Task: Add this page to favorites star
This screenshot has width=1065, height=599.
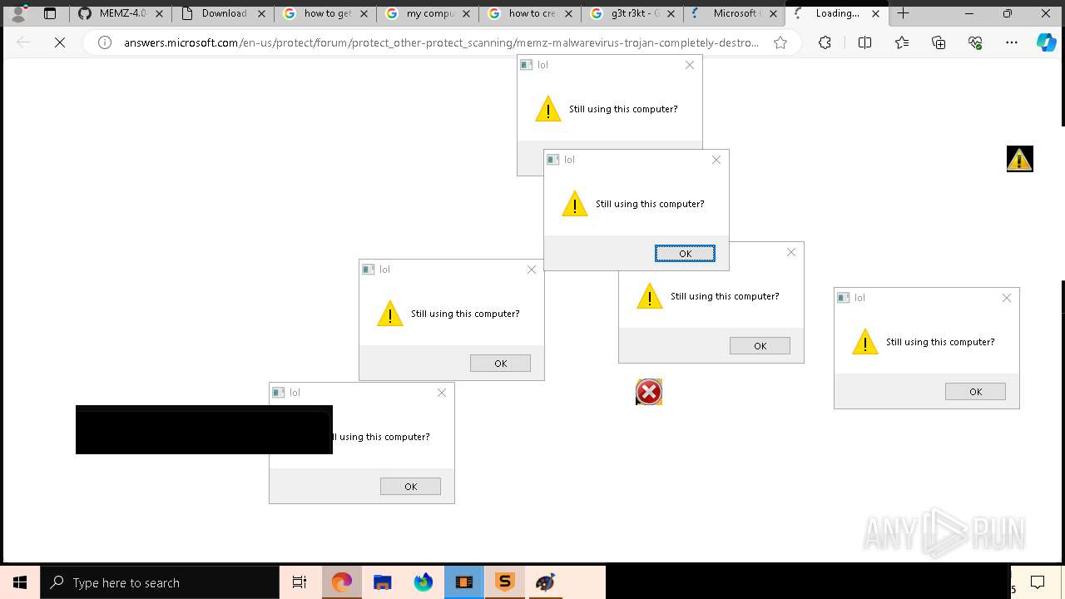Action: (780, 42)
